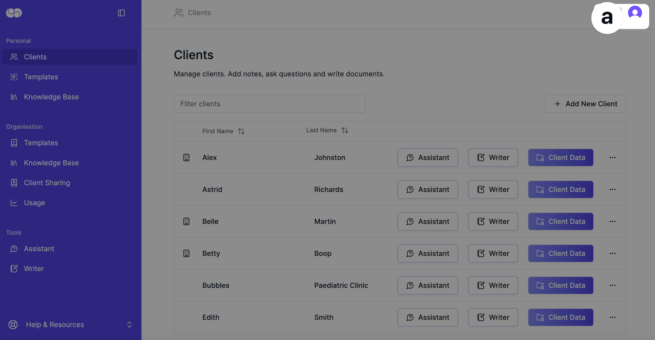
Task: Open the more options menu for Bubbles
Action: tap(612, 285)
